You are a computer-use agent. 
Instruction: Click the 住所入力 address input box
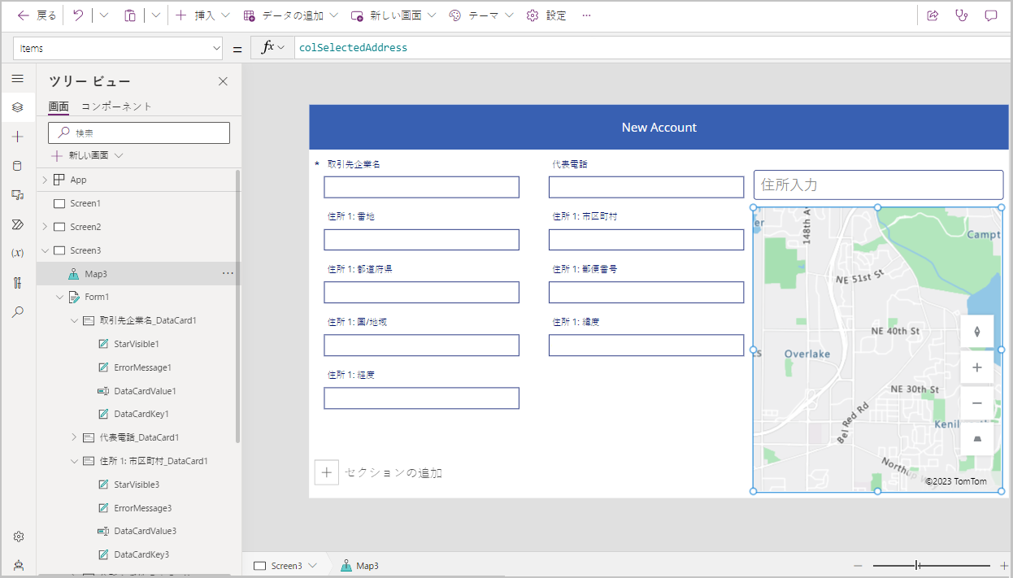(x=878, y=185)
